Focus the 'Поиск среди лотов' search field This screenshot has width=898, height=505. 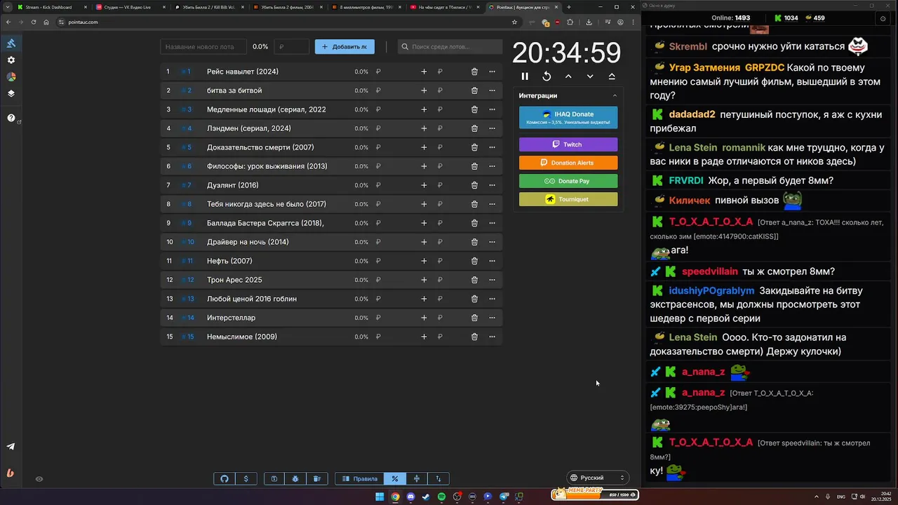(450, 47)
